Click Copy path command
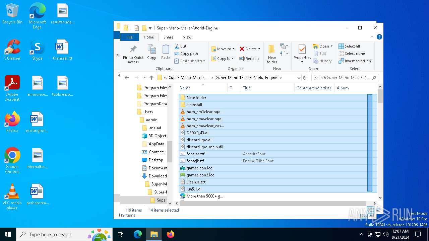 [x=186, y=54]
